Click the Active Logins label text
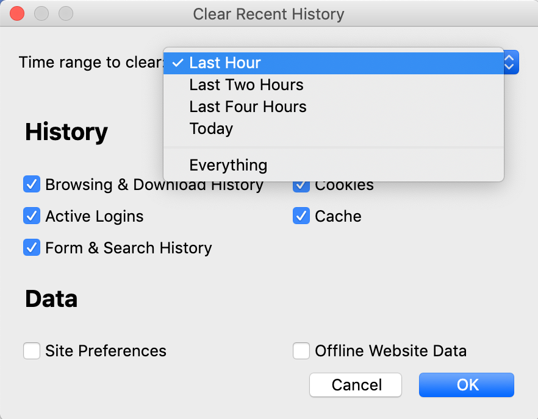538x419 pixels. coord(95,216)
